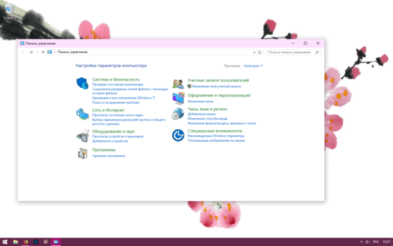Image resolution: width=393 pixels, height=246 pixels.
Task: Open Проверка состояния компьютера link
Action: (x=117, y=85)
